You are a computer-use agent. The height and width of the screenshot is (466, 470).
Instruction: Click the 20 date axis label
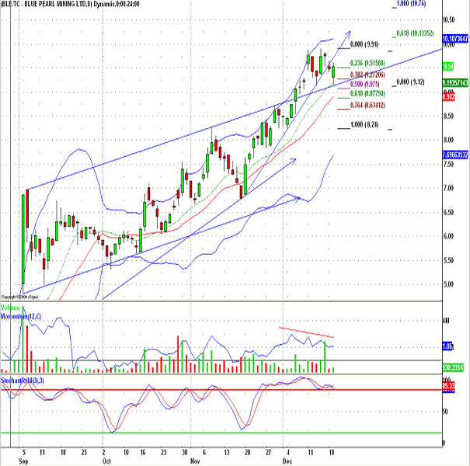248,452
